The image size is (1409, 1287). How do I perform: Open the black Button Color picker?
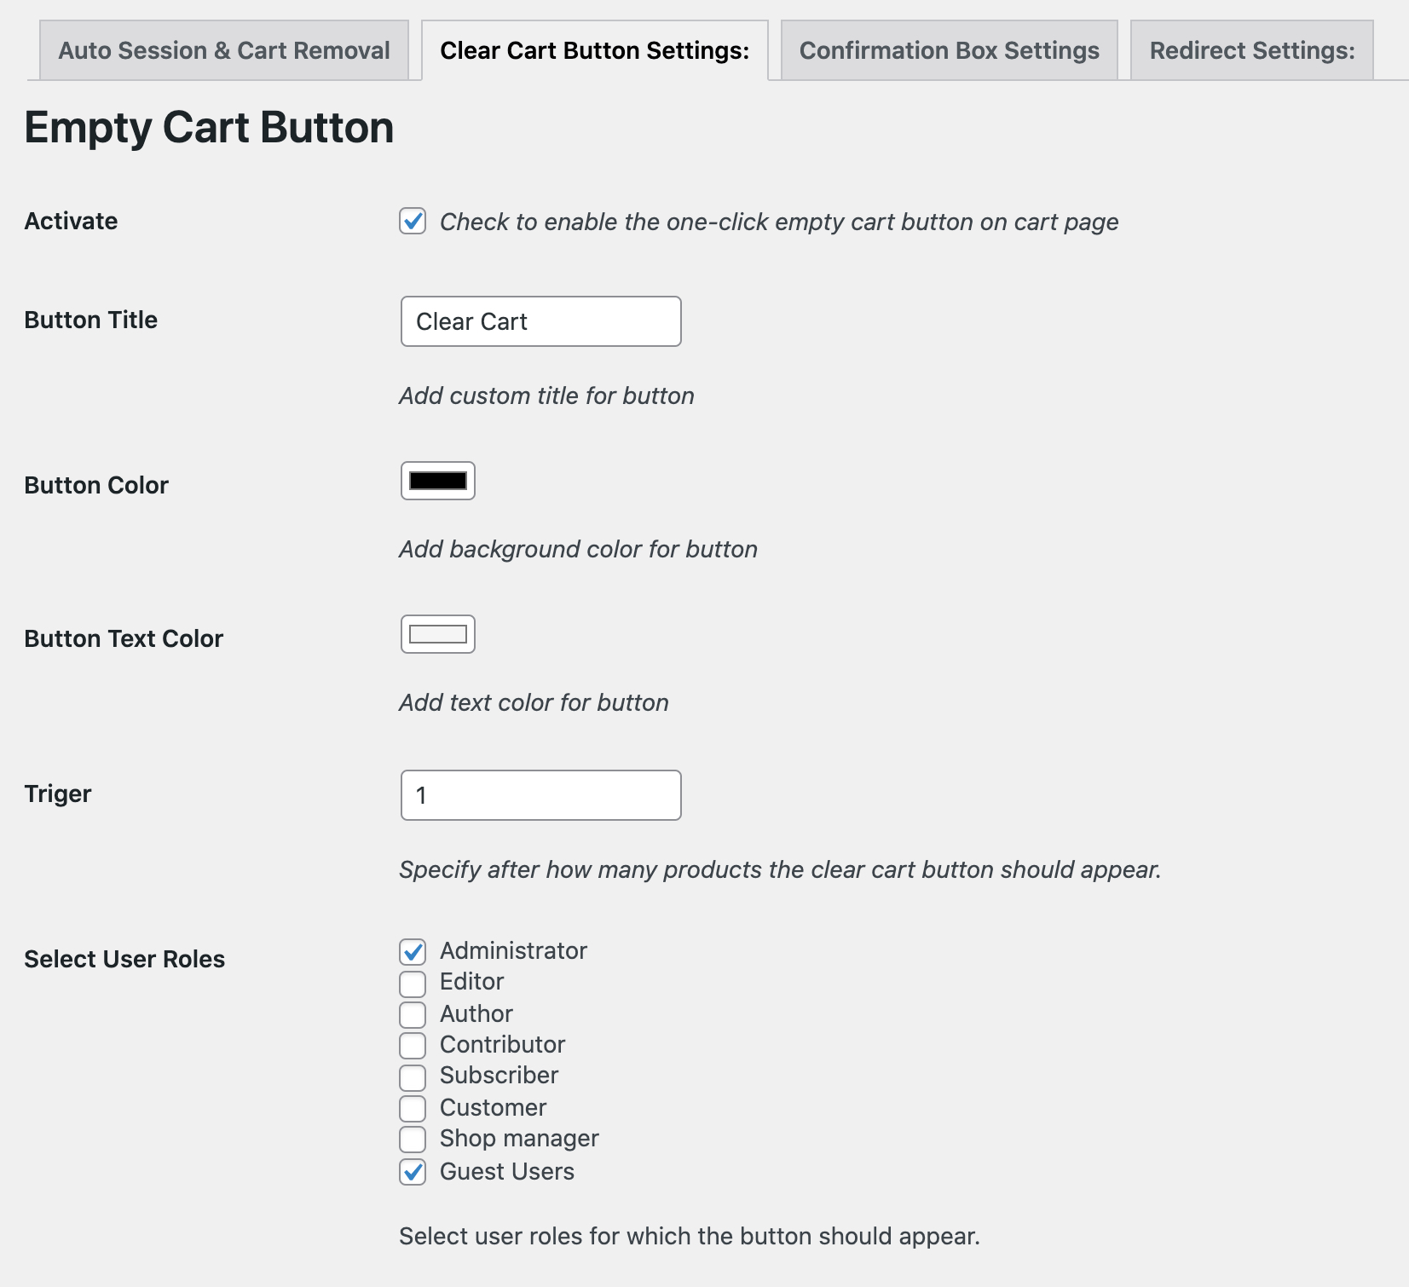[436, 480]
